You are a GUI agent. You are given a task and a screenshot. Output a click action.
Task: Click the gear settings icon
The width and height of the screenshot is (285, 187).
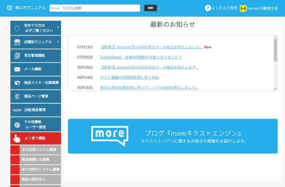17,125
